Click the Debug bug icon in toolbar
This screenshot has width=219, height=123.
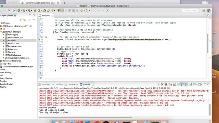[x=14, y=11]
